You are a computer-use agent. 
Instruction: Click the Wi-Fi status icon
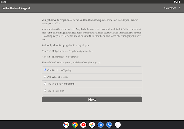(x=175, y=2)
